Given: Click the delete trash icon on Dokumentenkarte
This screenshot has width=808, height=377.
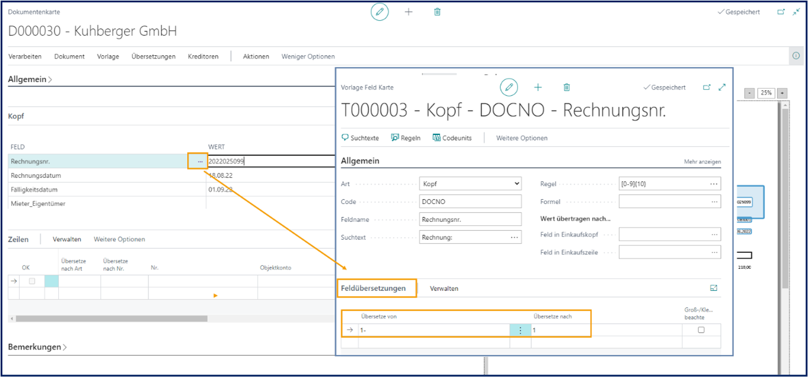Looking at the screenshot, I should (x=437, y=12).
